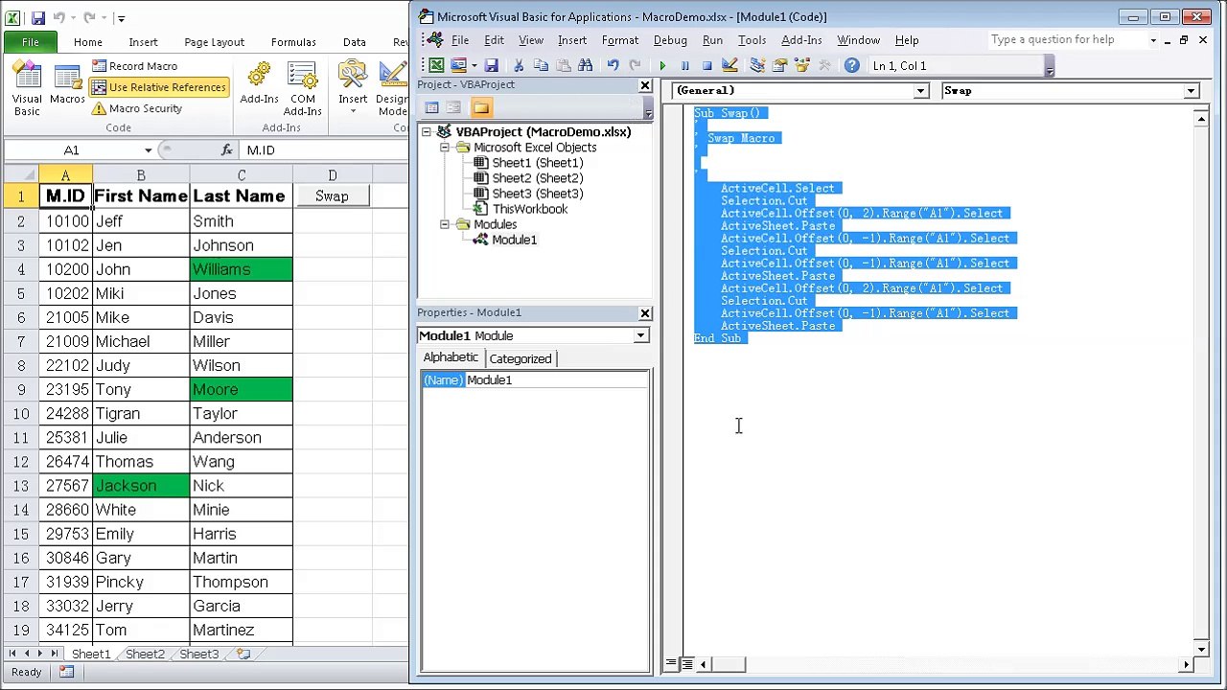Click the Break pause icon
The height and width of the screenshot is (690, 1227).
(x=684, y=66)
